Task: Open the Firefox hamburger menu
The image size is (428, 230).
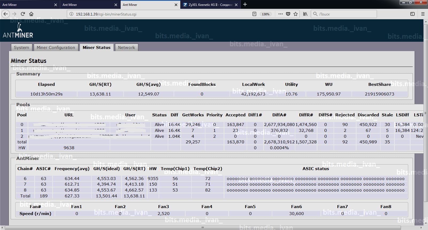Action: (x=423, y=14)
